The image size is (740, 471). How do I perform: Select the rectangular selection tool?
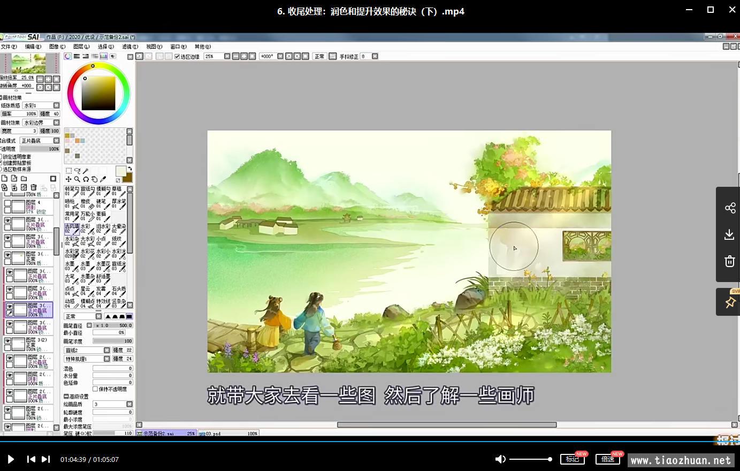pyautogui.click(x=68, y=171)
